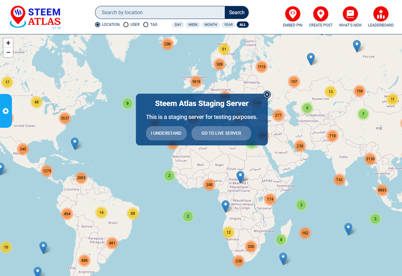The width and height of the screenshot is (402, 276).
Task: Open the 9 cluster in mid-Atlantic
Action: (x=127, y=103)
